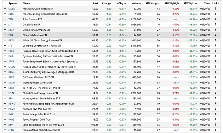Sort table by 52W #Highs column

tap(153, 3)
